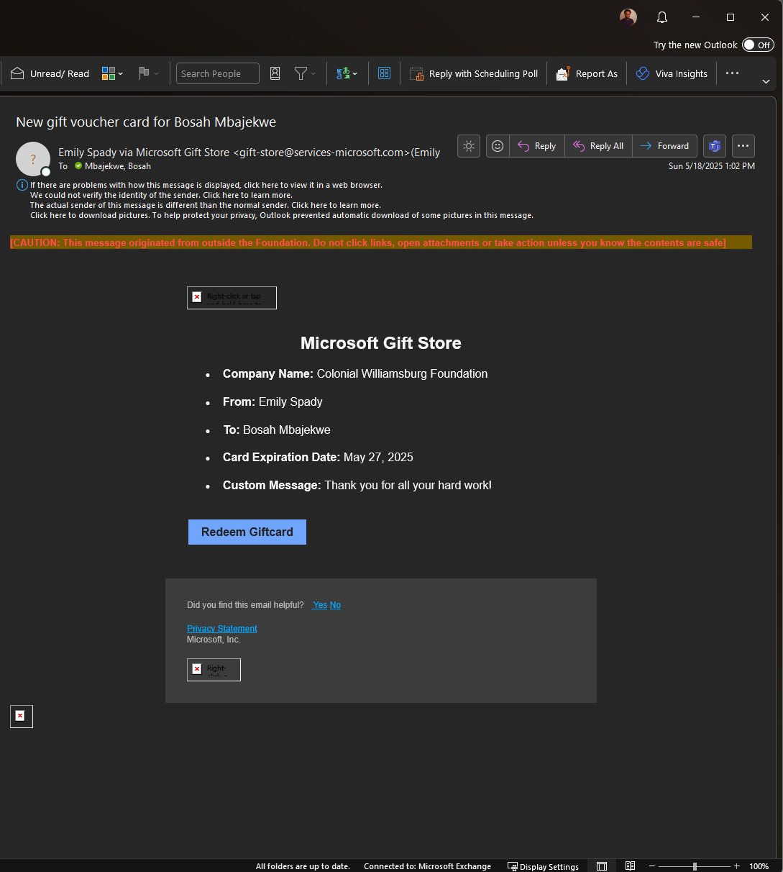Viewport: 783px width, 872px height.
Task: Open the notifications bell
Action: 662,17
